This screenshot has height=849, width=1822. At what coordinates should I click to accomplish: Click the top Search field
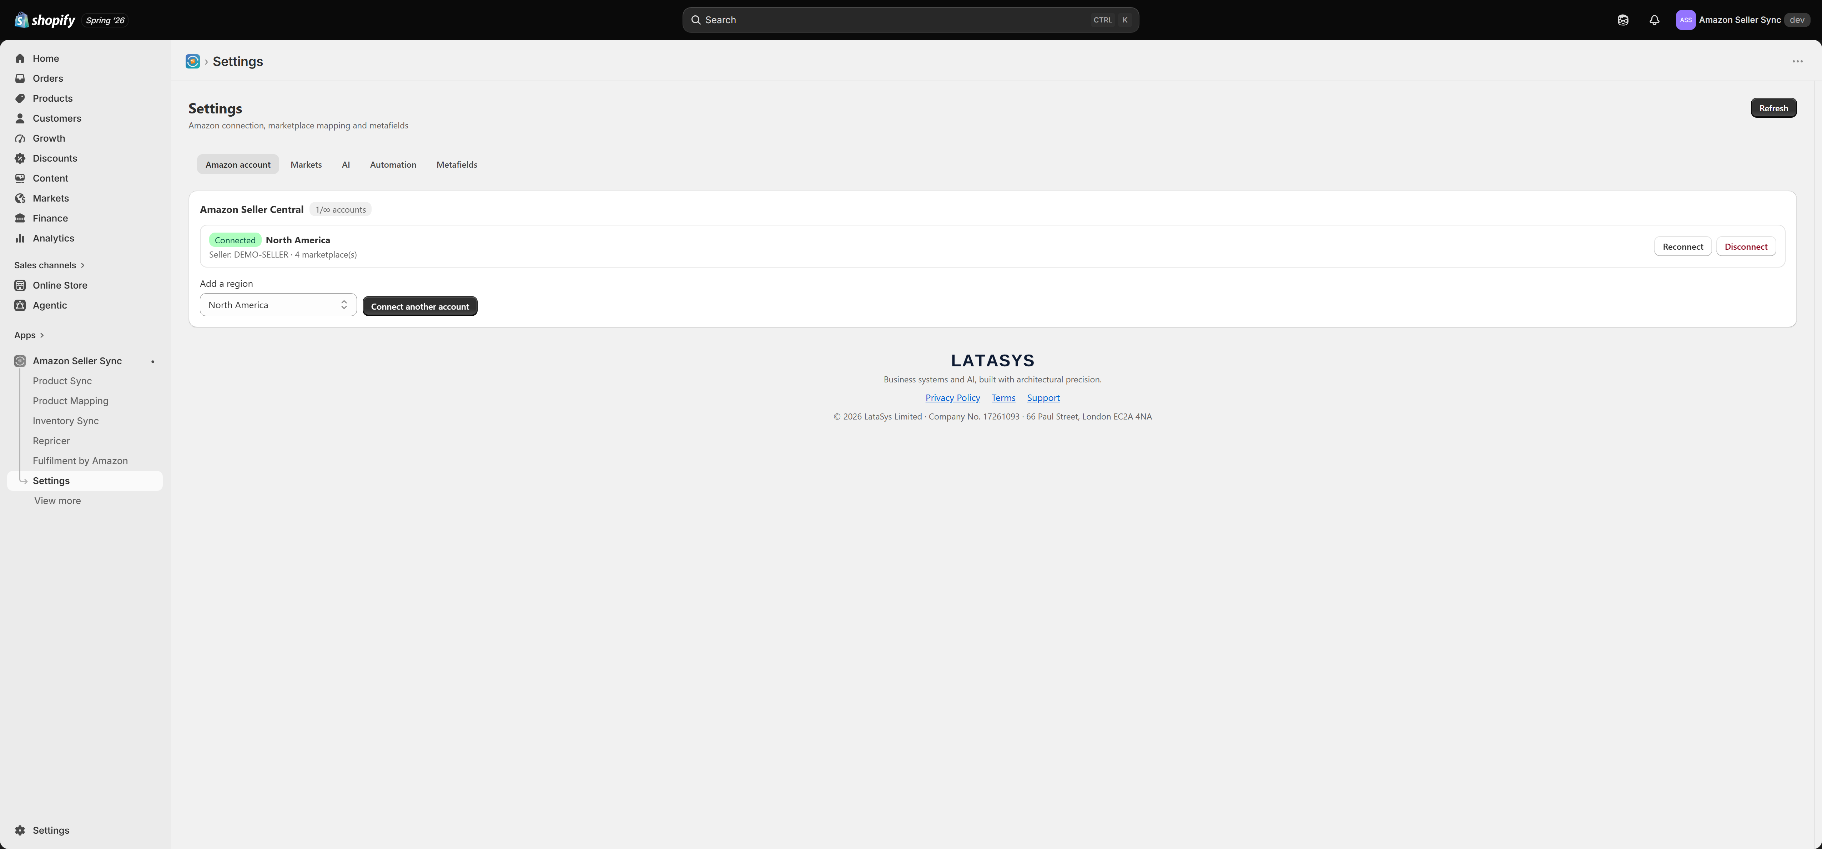[x=910, y=20]
